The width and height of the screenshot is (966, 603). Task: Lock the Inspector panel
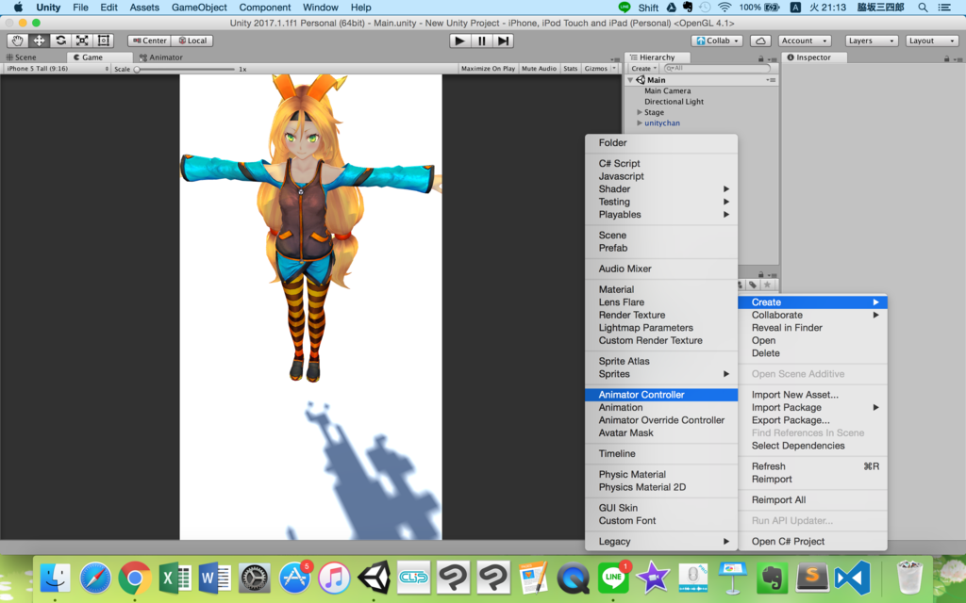click(947, 58)
